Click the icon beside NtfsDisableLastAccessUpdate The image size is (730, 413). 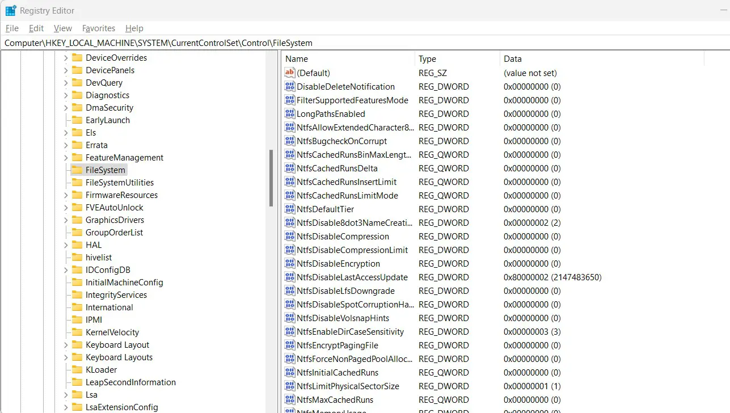pyautogui.click(x=290, y=277)
